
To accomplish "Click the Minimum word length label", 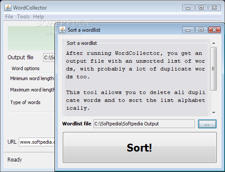I will tap(32, 78).
